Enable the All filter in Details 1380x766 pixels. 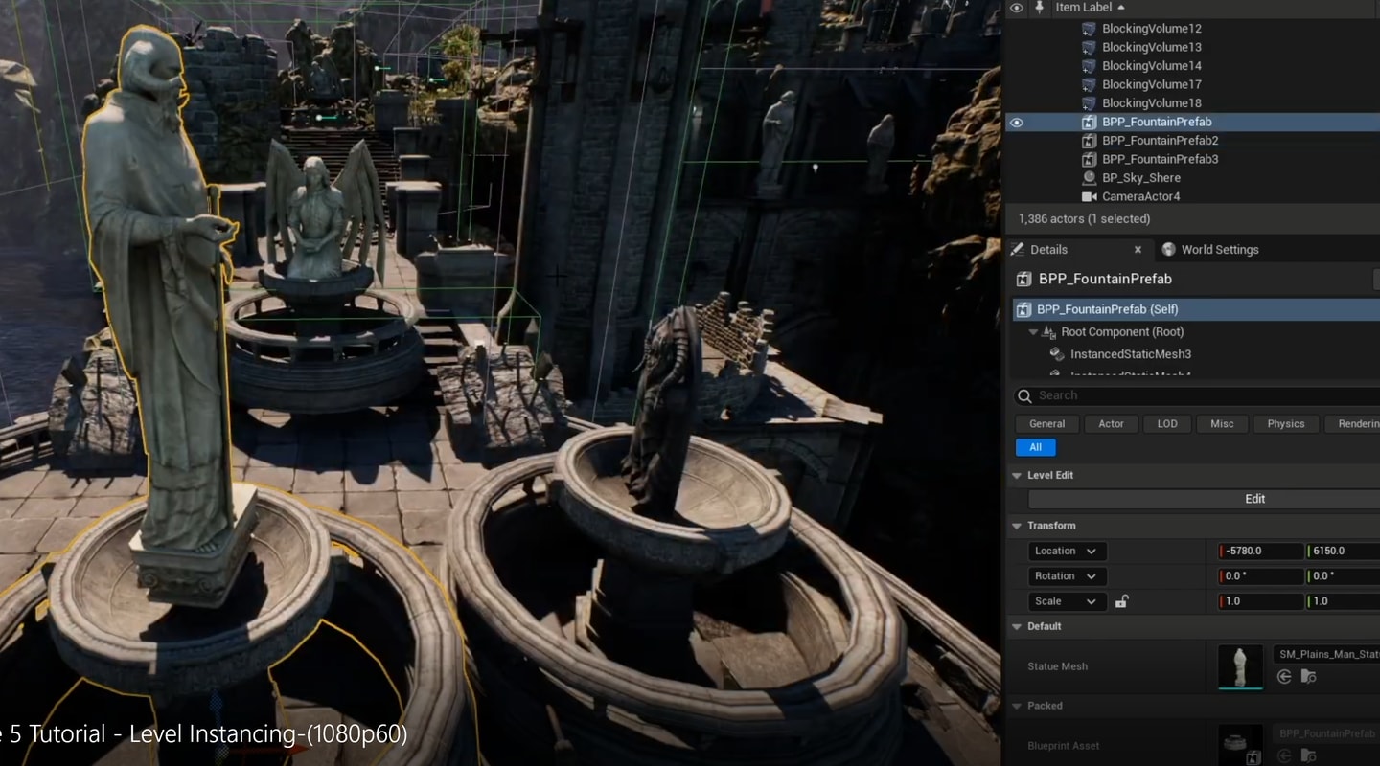[1035, 447]
